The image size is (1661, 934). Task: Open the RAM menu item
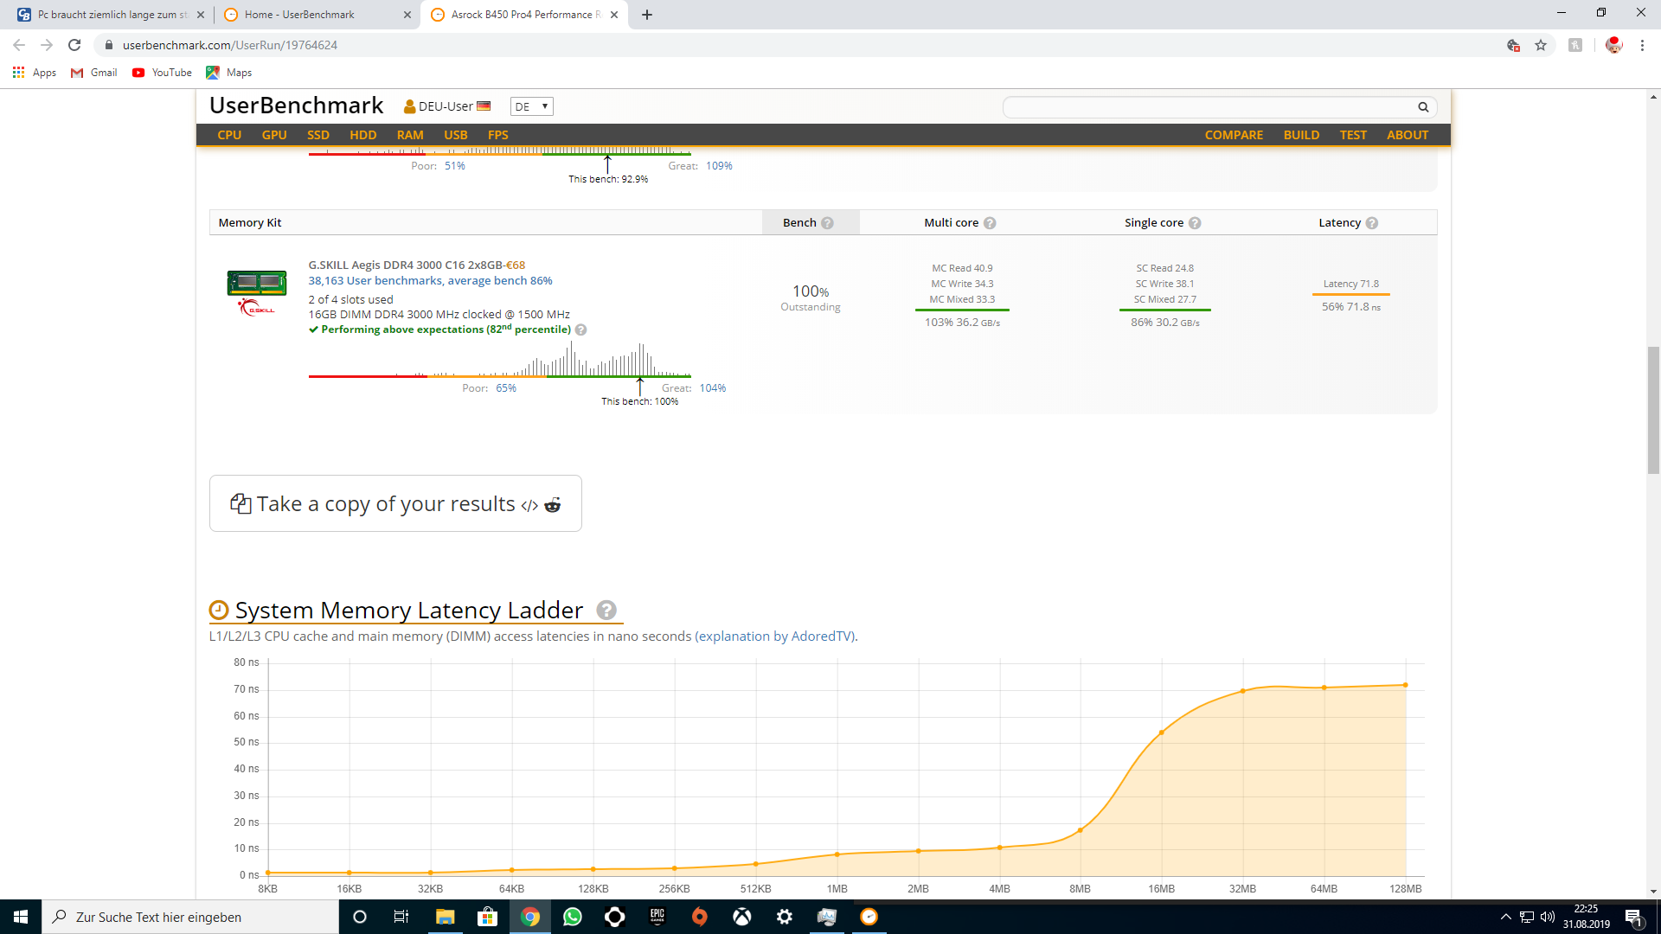[x=410, y=135]
